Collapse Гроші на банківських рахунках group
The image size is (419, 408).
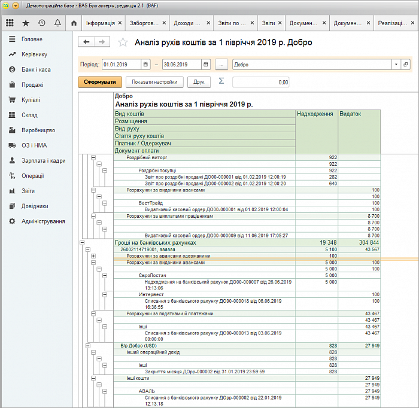pyautogui.click(x=81, y=243)
